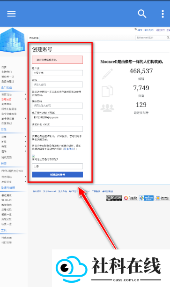
Task: Click the 129 recent contributors statistic
Action: pos(141,105)
